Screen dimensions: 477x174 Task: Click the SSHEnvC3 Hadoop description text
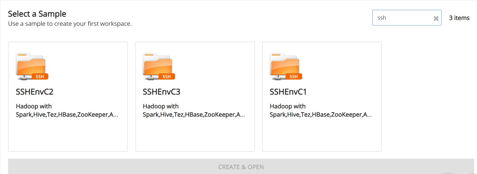click(x=194, y=110)
